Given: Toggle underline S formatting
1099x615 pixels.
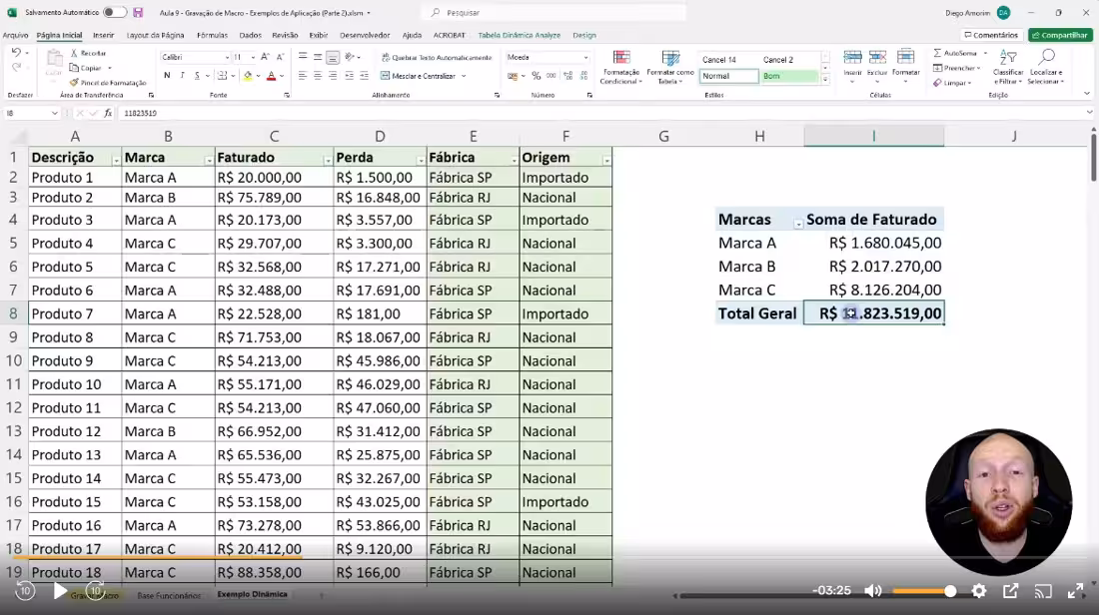Looking at the screenshot, I should (197, 76).
